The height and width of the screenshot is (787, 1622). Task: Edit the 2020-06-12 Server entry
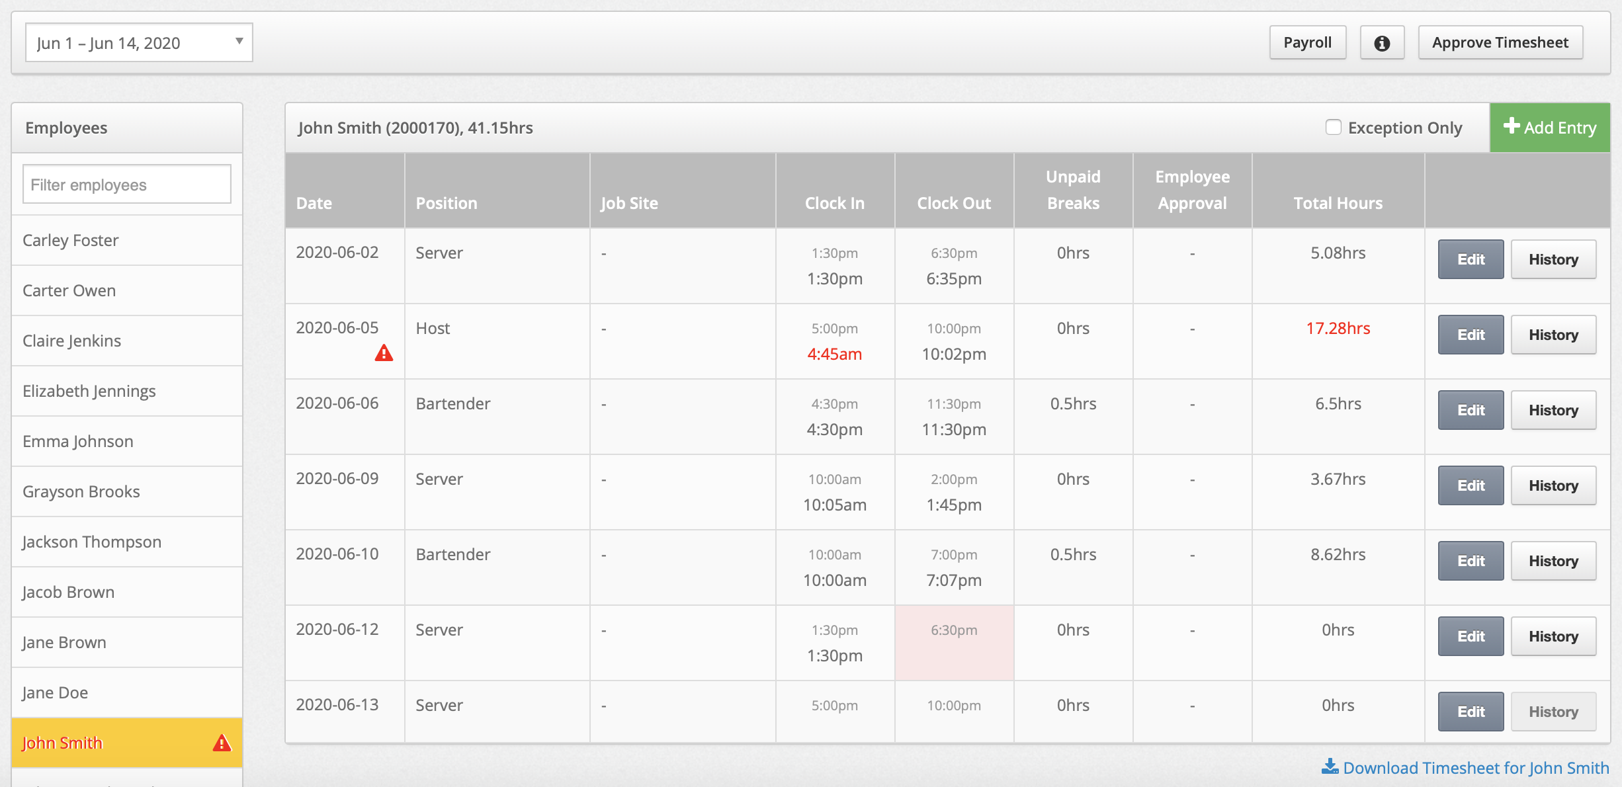click(x=1471, y=636)
